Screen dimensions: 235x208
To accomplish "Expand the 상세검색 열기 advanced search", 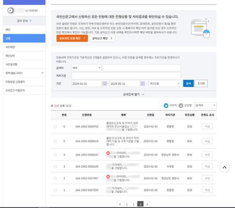I will pos(133,94).
